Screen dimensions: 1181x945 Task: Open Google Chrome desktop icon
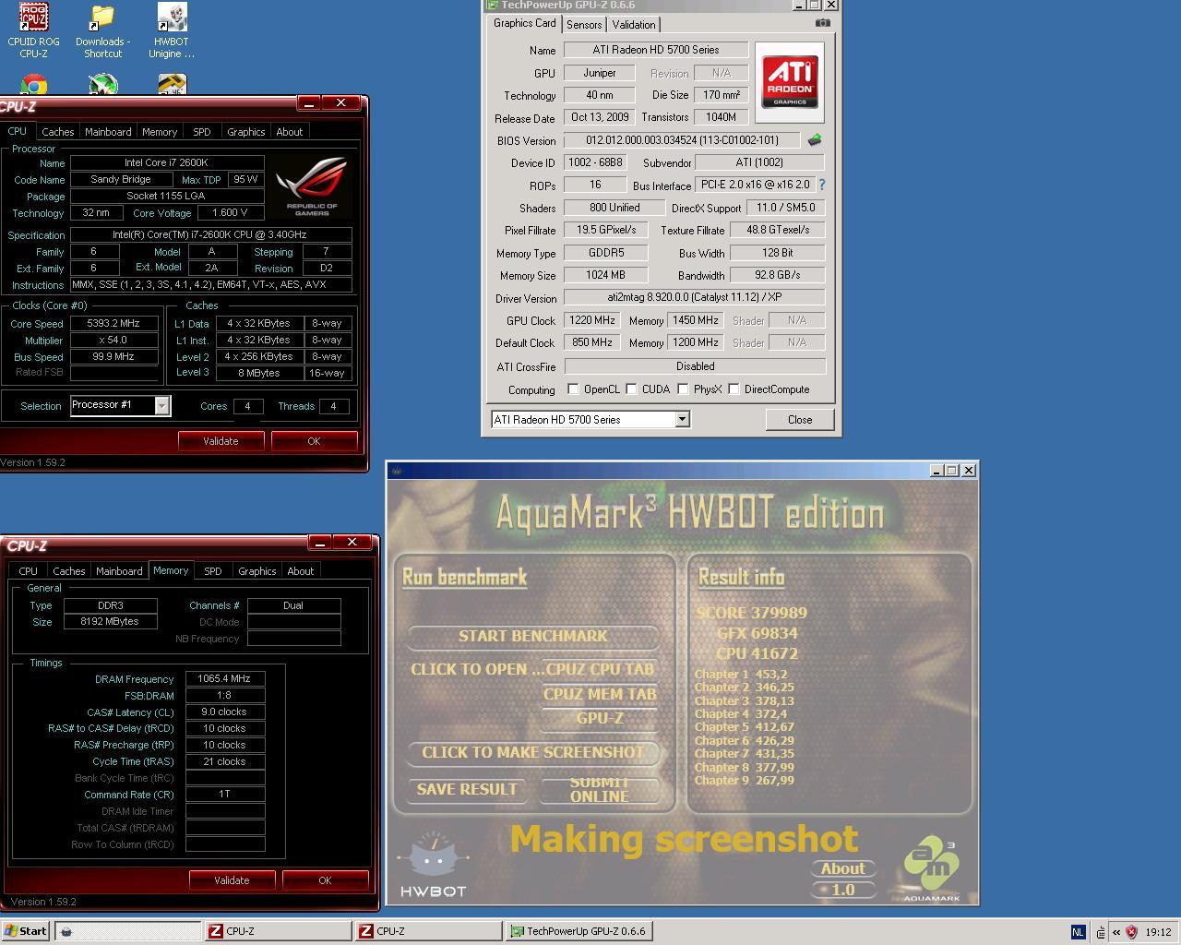(x=34, y=86)
